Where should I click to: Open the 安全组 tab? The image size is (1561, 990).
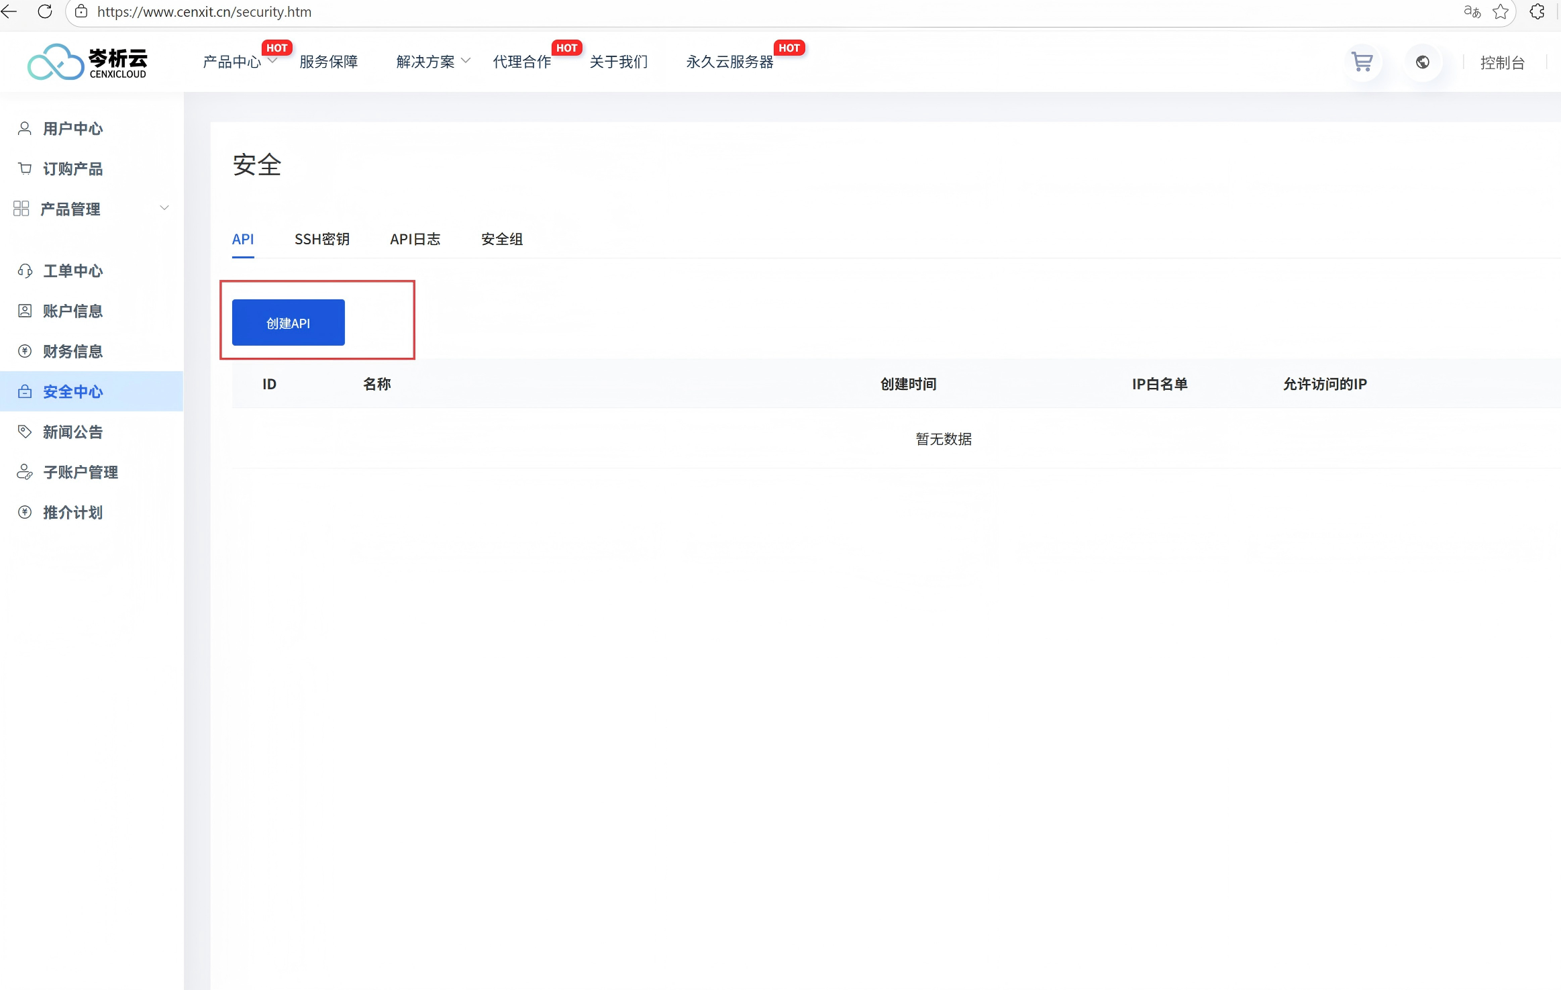501,239
